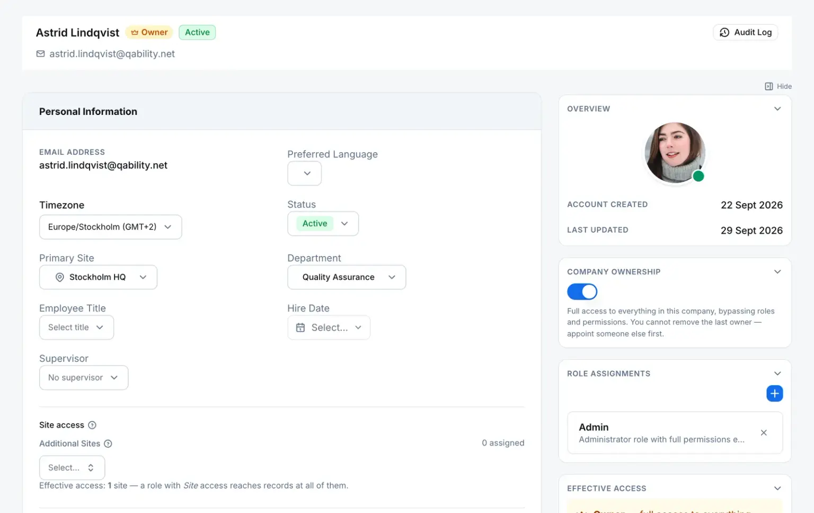Click the Astrid Lindqvist name heading
Screen dimensions: 814x513
click(x=77, y=32)
